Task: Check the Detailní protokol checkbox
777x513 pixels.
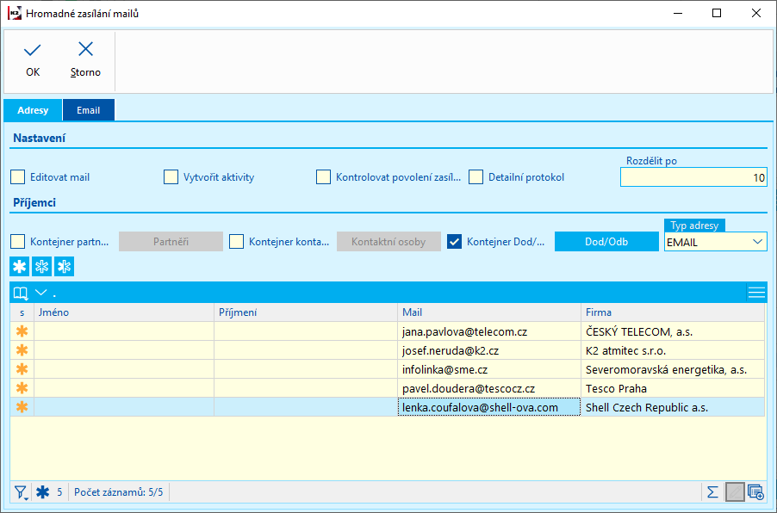Action: coord(476,177)
